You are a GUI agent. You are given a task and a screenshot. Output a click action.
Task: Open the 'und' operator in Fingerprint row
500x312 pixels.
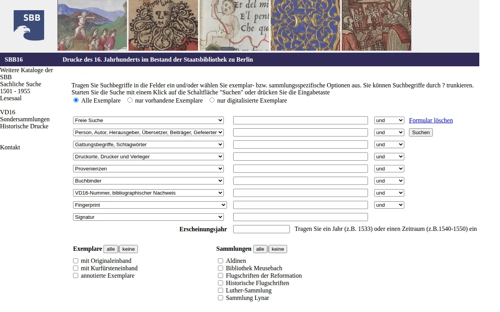[389, 205]
